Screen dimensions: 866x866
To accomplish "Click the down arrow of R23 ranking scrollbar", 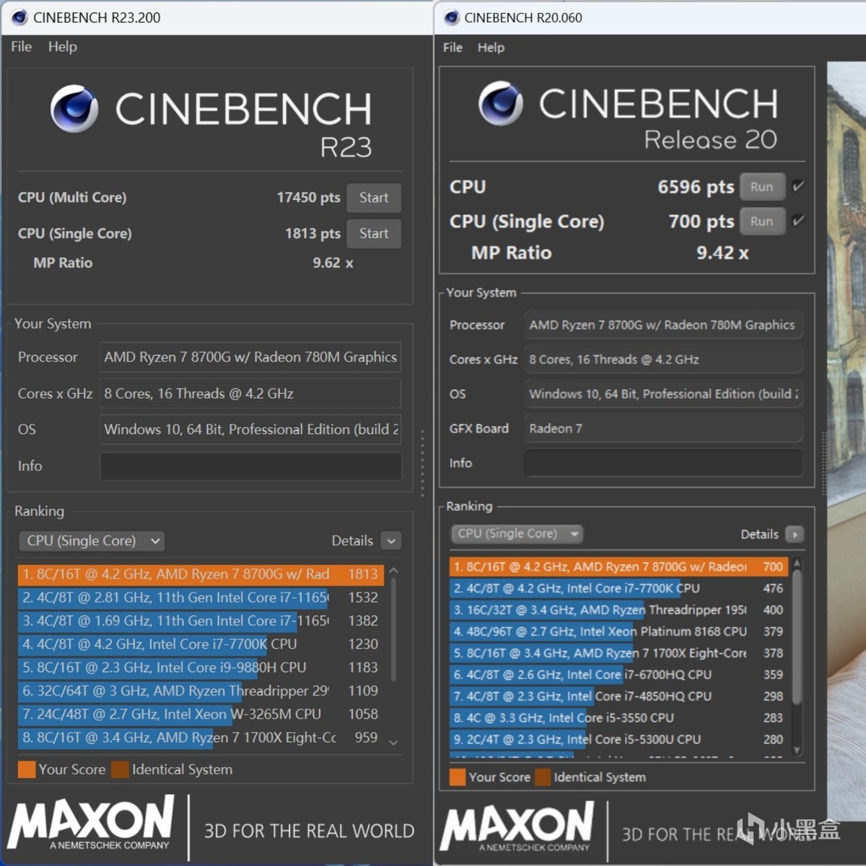I will tap(393, 742).
